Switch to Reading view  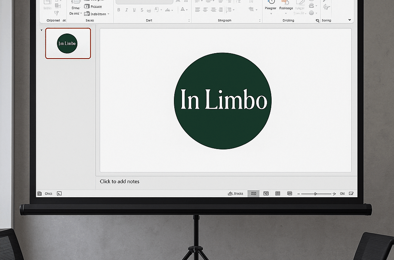click(277, 193)
